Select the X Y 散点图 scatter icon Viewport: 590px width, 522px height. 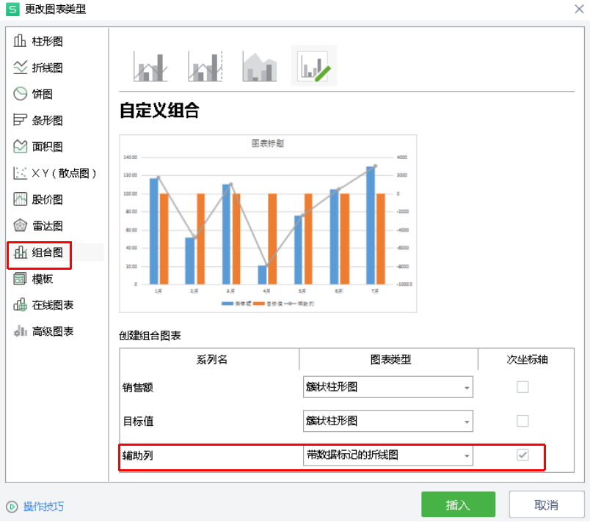click(20, 173)
